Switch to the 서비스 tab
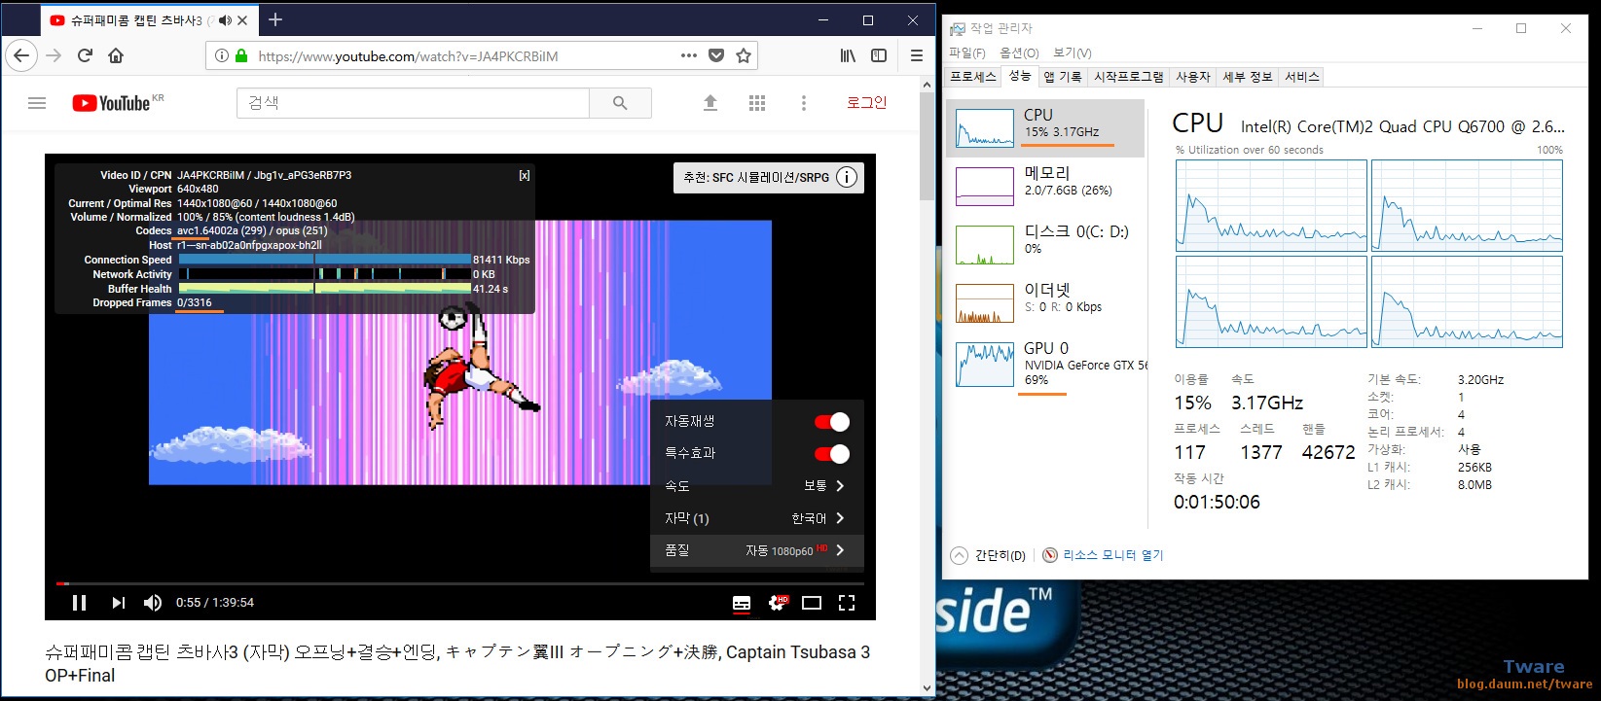The height and width of the screenshot is (701, 1601). (1301, 77)
